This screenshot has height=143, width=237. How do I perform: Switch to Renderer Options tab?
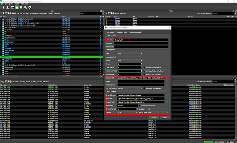click(136, 33)
